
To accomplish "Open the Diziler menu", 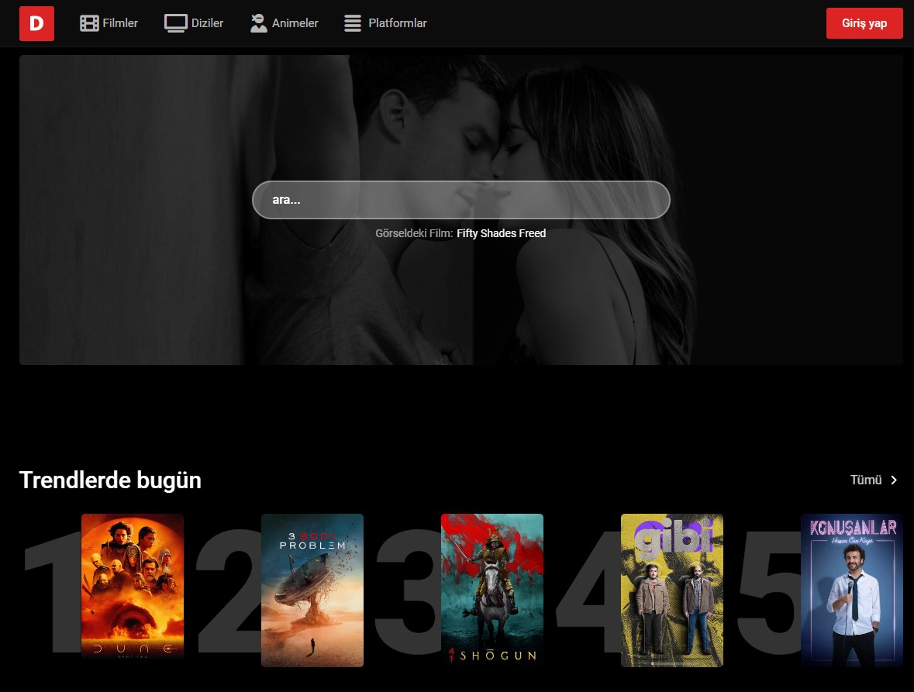I will 194,23.
